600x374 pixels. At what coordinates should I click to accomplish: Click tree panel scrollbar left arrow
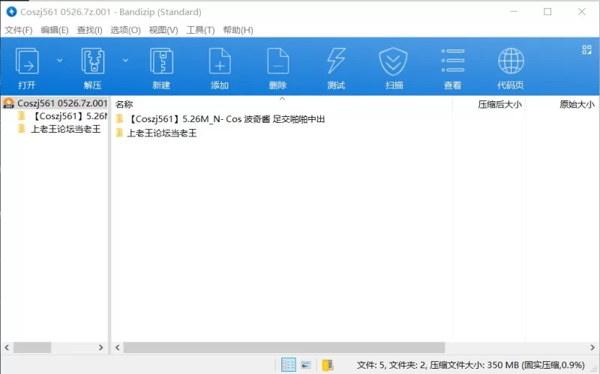(7, 347)
